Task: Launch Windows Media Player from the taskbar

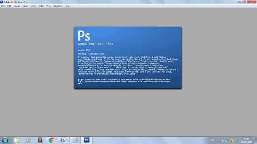Action: (x=28, y=141)
